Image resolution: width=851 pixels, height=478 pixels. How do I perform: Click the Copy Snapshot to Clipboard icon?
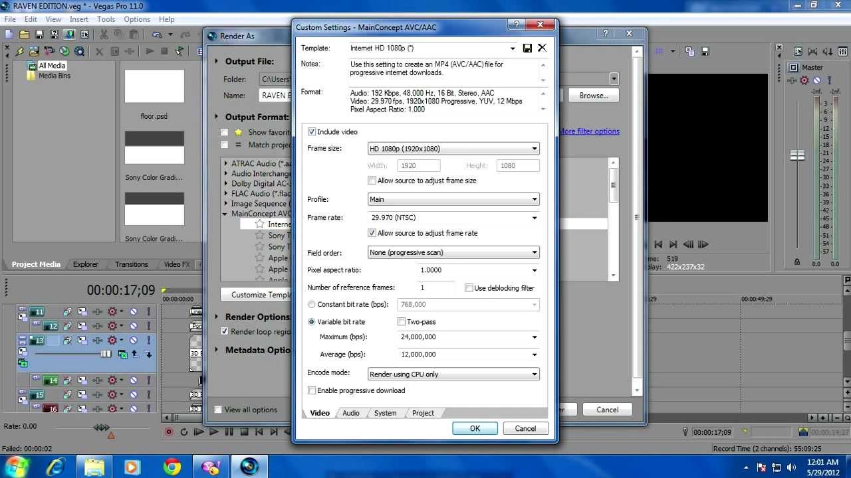(x=689, y=51)
